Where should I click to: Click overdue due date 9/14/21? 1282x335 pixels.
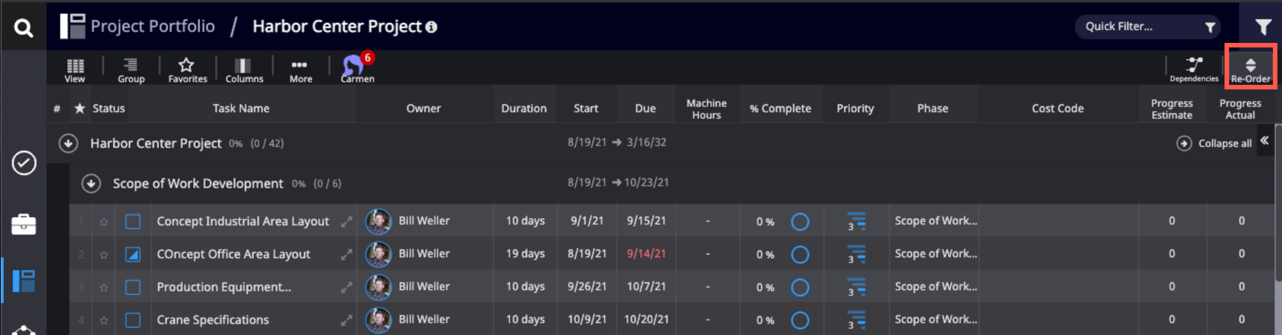pyautogui.click(x=646, y=254)
